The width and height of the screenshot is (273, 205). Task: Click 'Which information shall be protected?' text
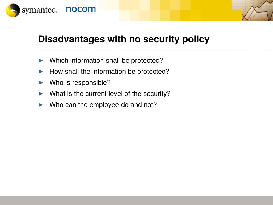pyautogui.click(x=106, y=61)
